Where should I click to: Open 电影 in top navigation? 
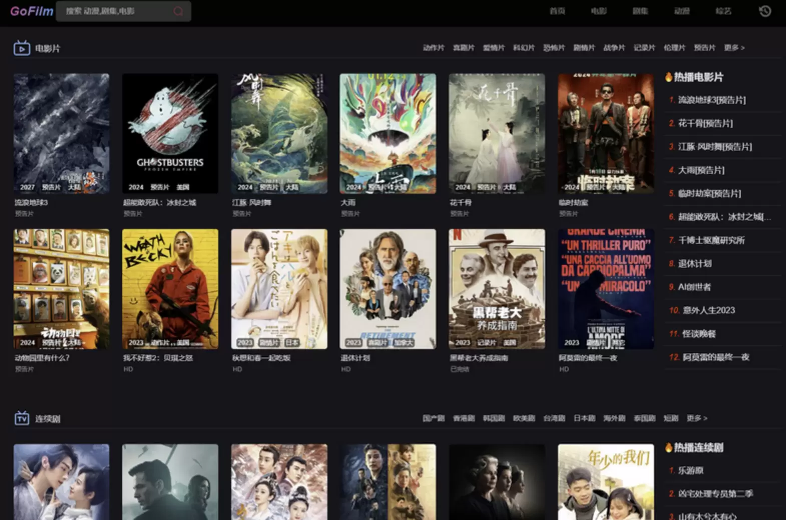[599, 11]
